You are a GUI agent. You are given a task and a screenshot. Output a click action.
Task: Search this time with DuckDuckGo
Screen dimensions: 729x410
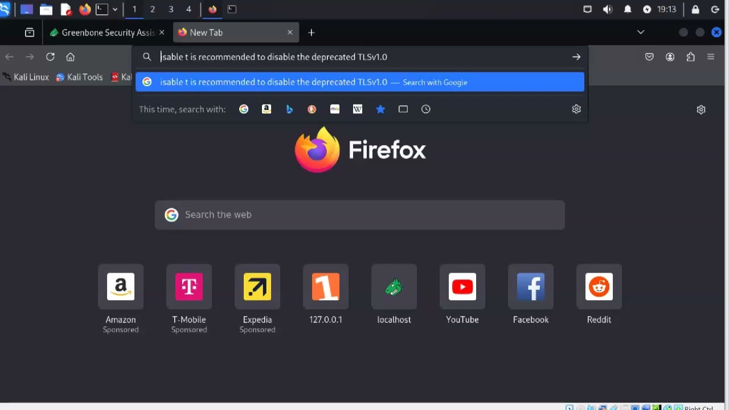click(x=312, y=109)
